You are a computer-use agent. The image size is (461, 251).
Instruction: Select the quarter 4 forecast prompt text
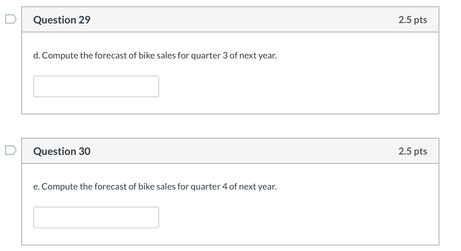[155, 187]
